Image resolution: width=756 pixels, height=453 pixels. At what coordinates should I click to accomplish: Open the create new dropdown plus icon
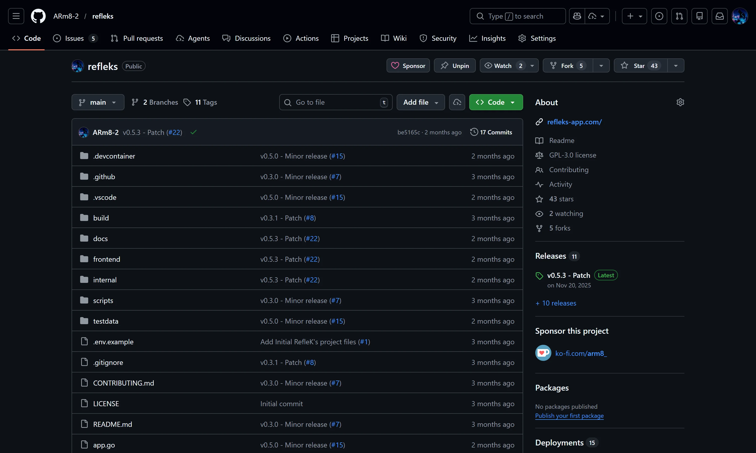634,16
